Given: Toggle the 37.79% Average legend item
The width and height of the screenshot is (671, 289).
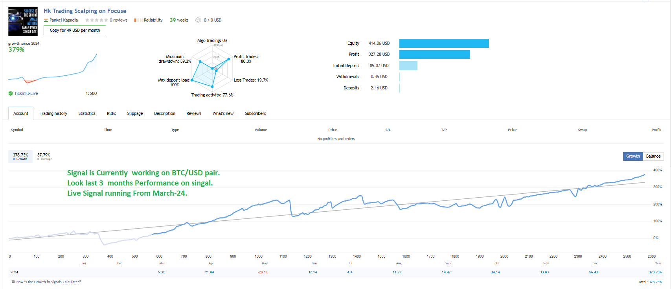Looking at the screenshot, I should (44, 156).
